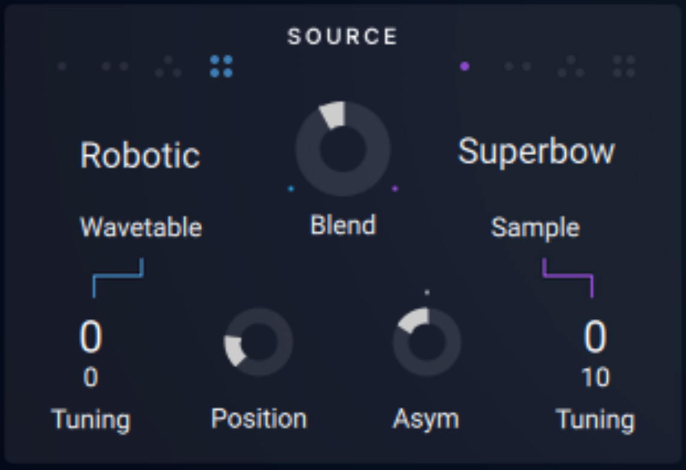The height and width of the screenshot is (470, 686).
Task: Click the SOURCE section header
Action: click(x=343, y=36)
